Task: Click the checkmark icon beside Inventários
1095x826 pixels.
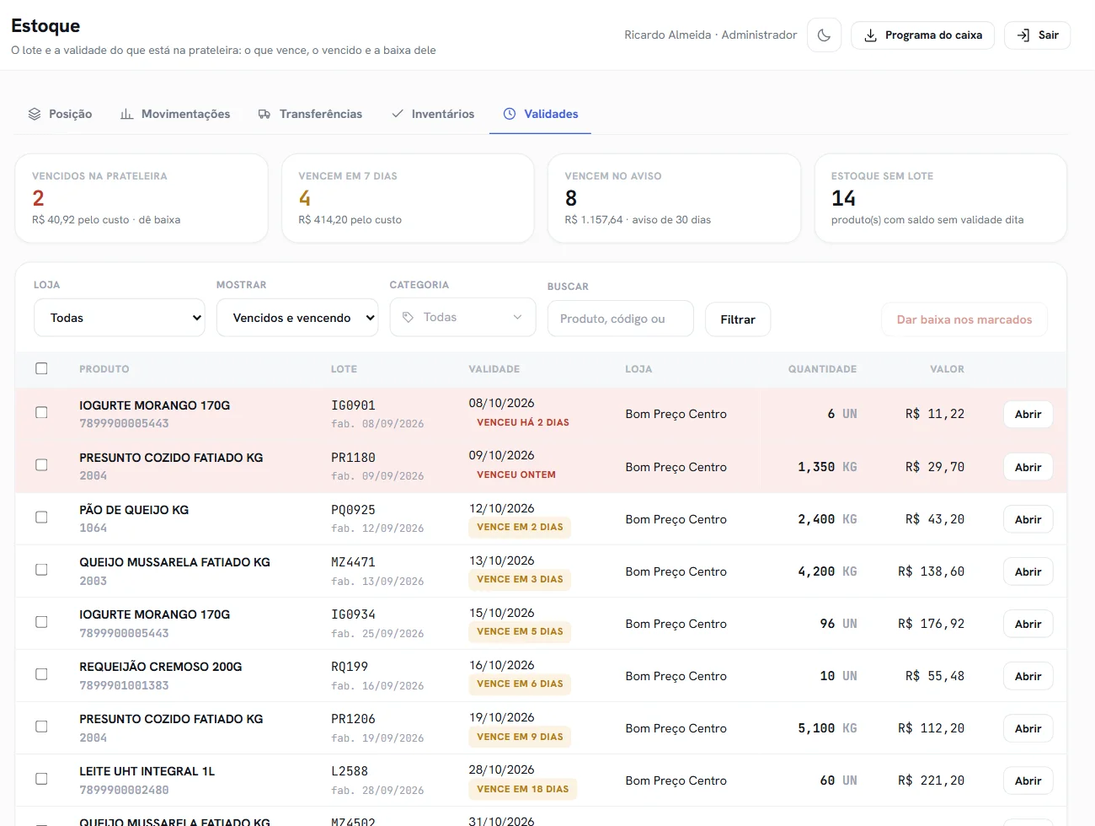Action: tap(398, 114)
